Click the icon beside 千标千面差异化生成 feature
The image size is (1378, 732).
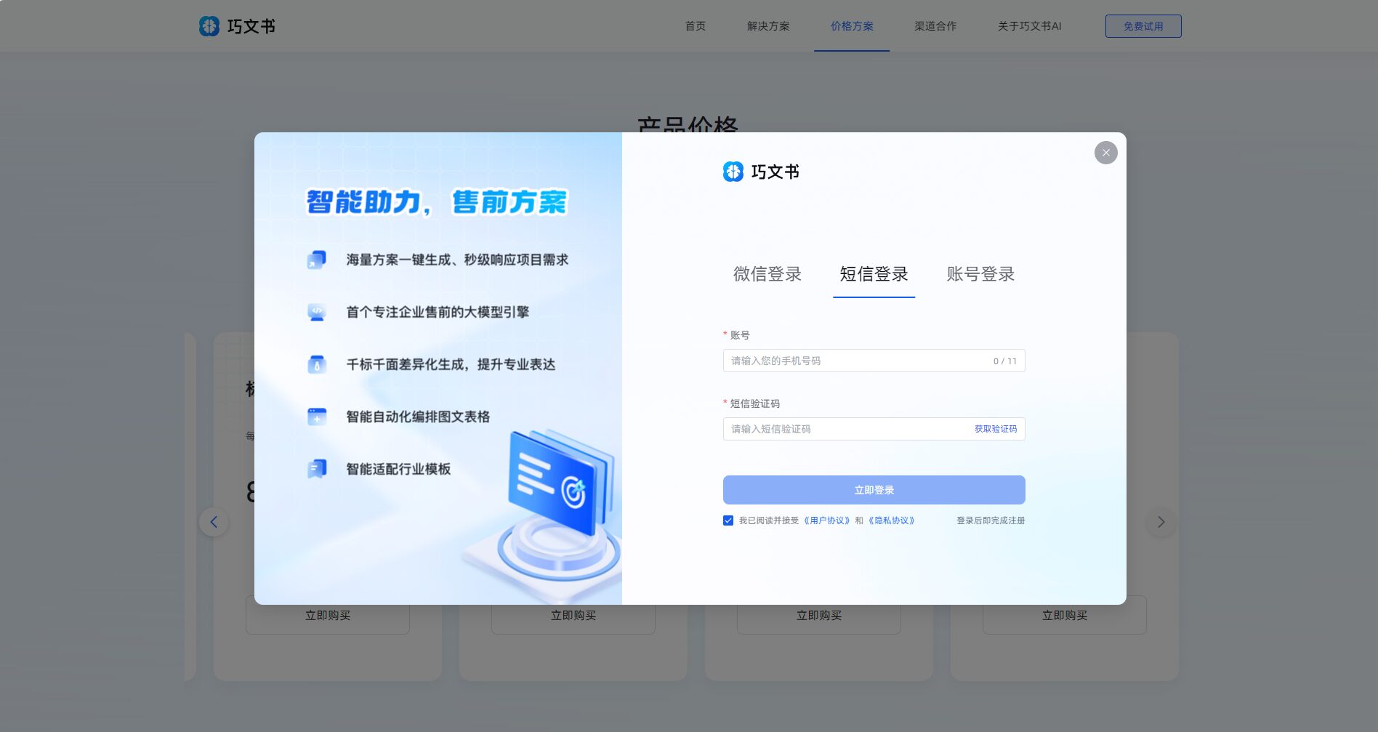315,363
